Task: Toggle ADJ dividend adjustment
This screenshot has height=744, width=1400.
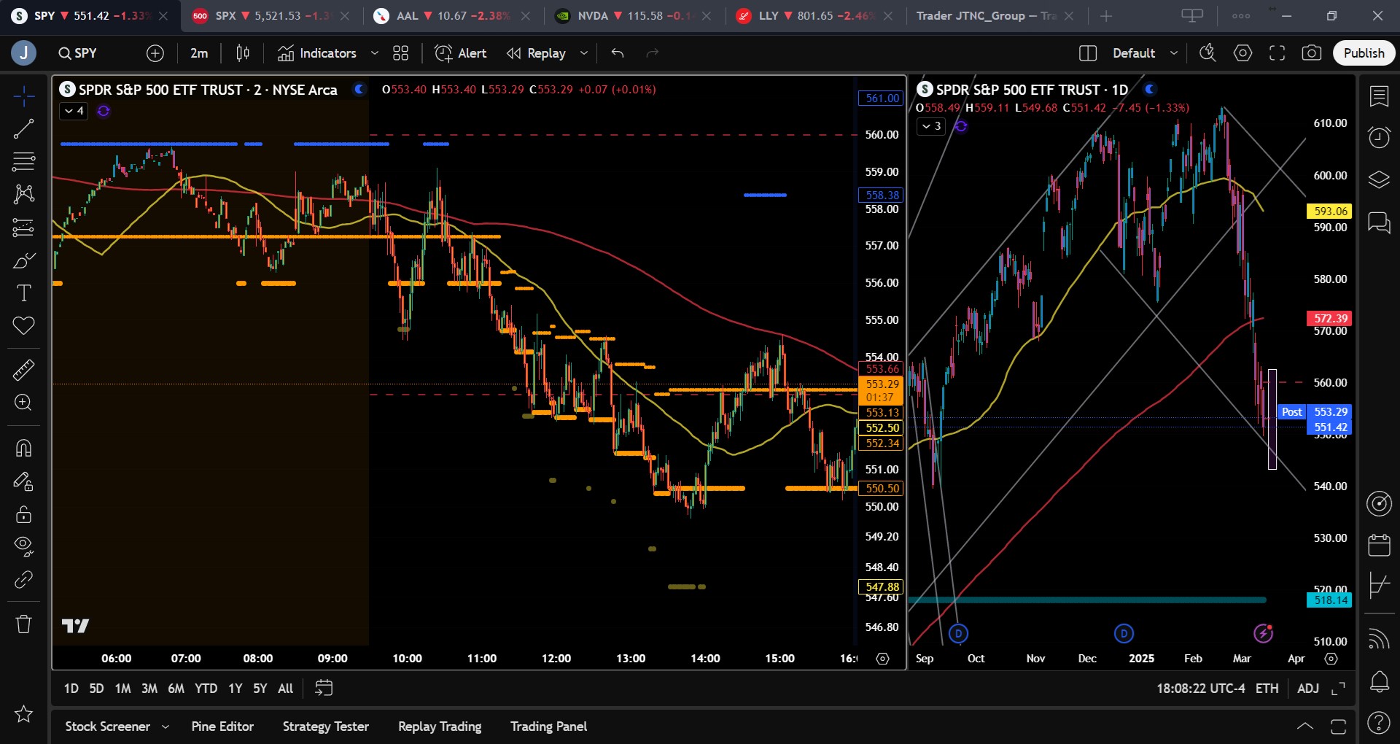Action: point(1308,689)
